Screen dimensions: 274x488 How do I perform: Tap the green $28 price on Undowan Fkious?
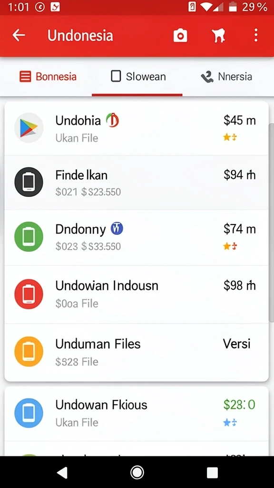[239, 405]
